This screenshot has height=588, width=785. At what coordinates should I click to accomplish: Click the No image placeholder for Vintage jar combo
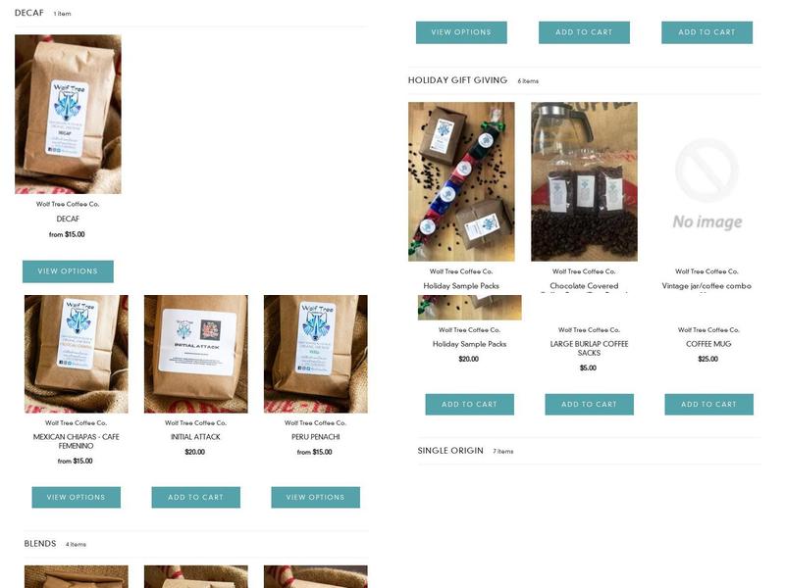[706, 181]
